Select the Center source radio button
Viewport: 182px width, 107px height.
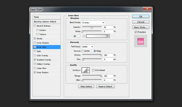[82, 51]
